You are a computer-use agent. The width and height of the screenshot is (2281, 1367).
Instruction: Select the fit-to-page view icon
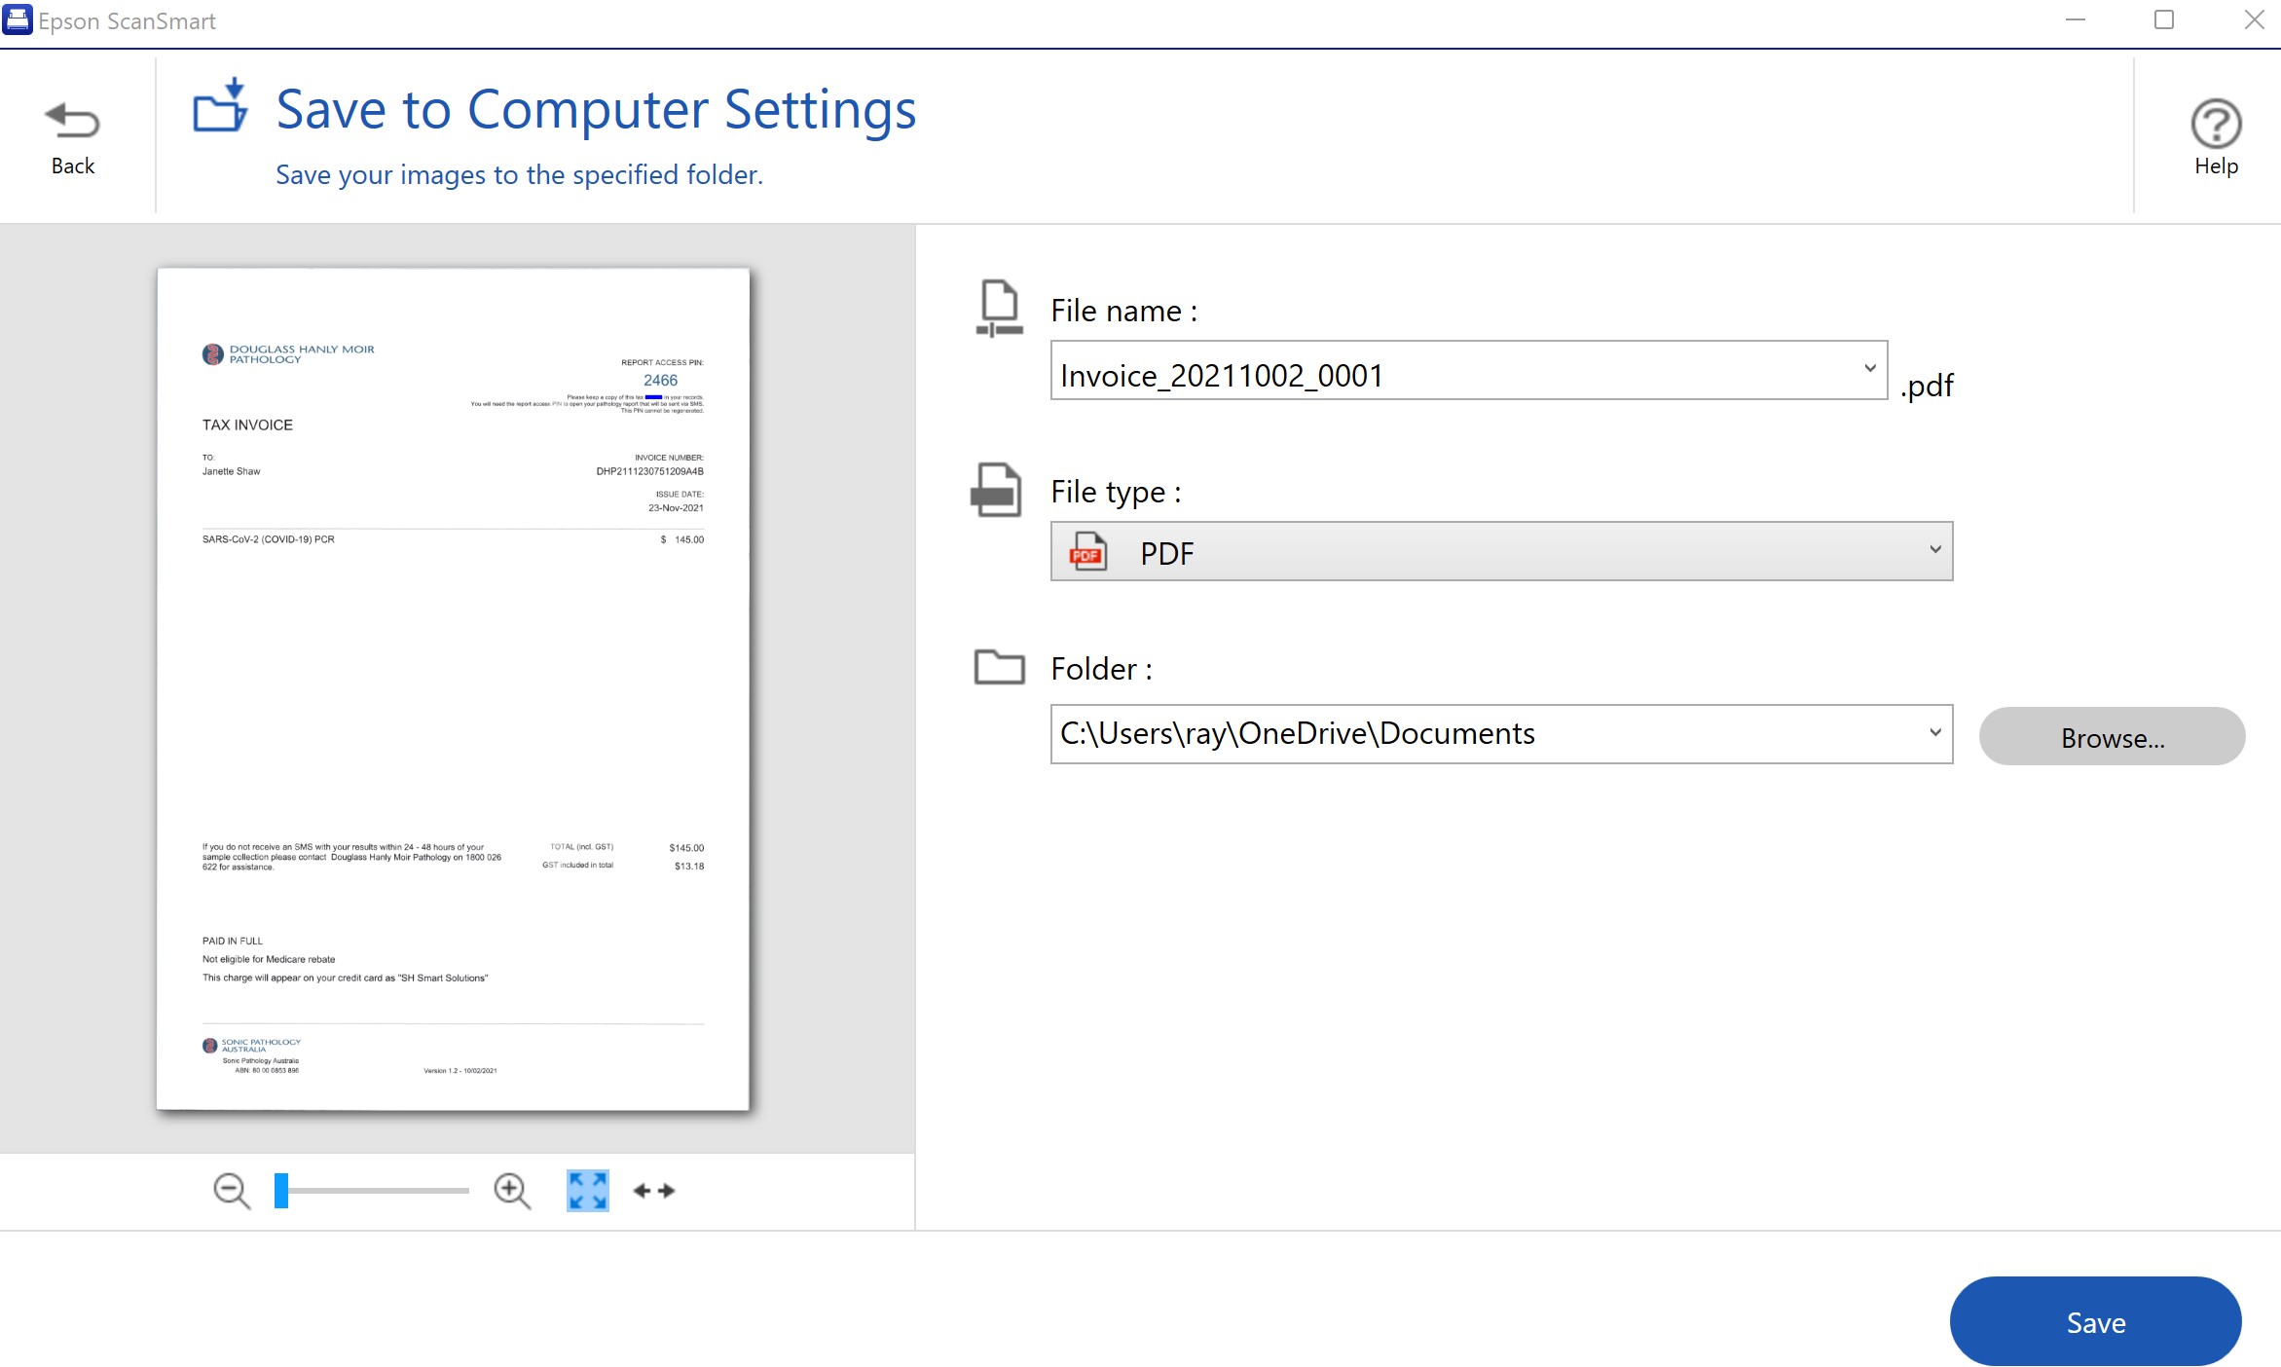tap(587, 1190)
